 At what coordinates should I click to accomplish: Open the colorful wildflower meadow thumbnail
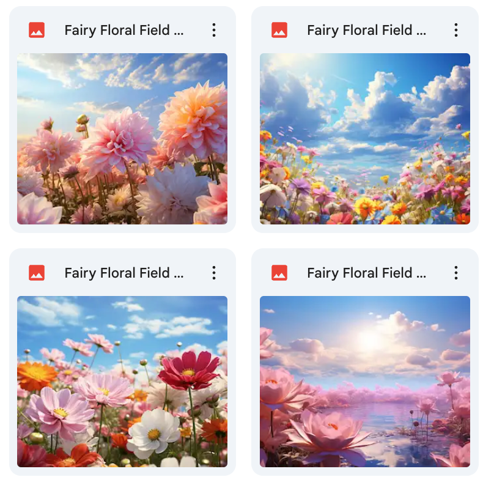pos(365,139)
